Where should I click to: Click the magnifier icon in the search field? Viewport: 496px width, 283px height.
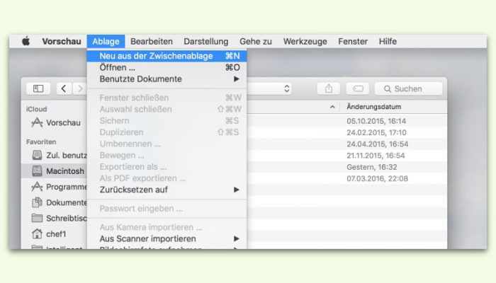(x=387, y=89)
